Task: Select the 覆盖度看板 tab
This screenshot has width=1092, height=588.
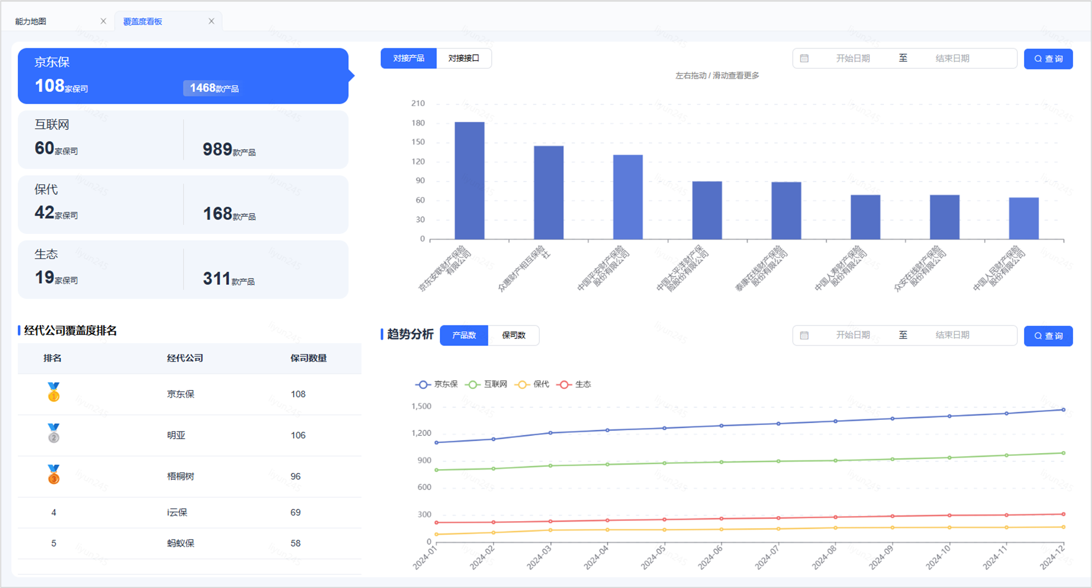Action: pyautogui.click(x=143, y=22)
